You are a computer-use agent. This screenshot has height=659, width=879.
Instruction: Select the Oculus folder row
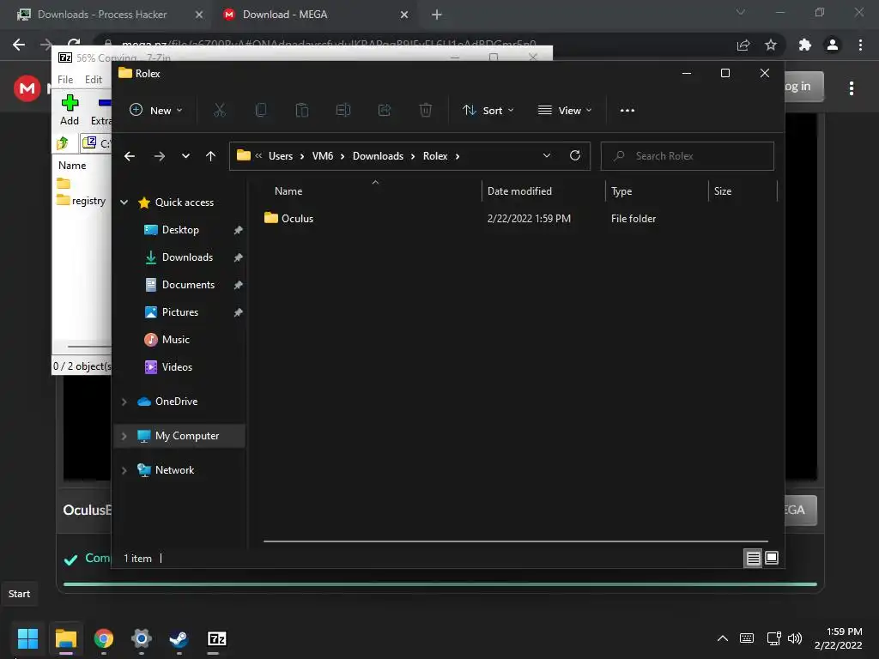coord(518,219)
